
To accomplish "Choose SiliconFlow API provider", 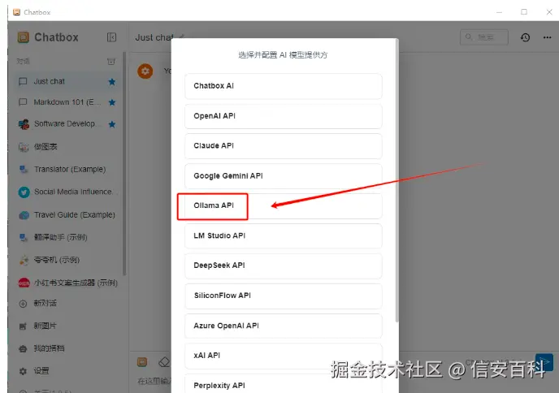I will click(x=283, y=296).
